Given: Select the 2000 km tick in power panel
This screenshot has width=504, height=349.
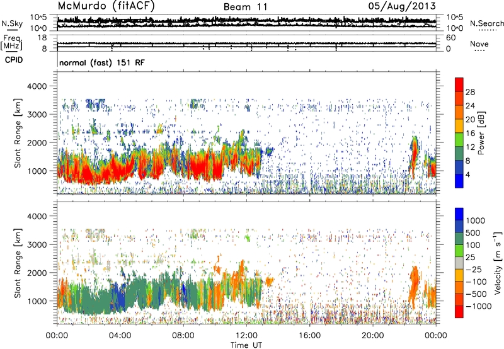Looking at the screenshot, I should (x=37, y=142).
